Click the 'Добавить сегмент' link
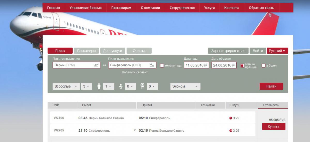Viewport: 310px width, 142px height. 135,72
